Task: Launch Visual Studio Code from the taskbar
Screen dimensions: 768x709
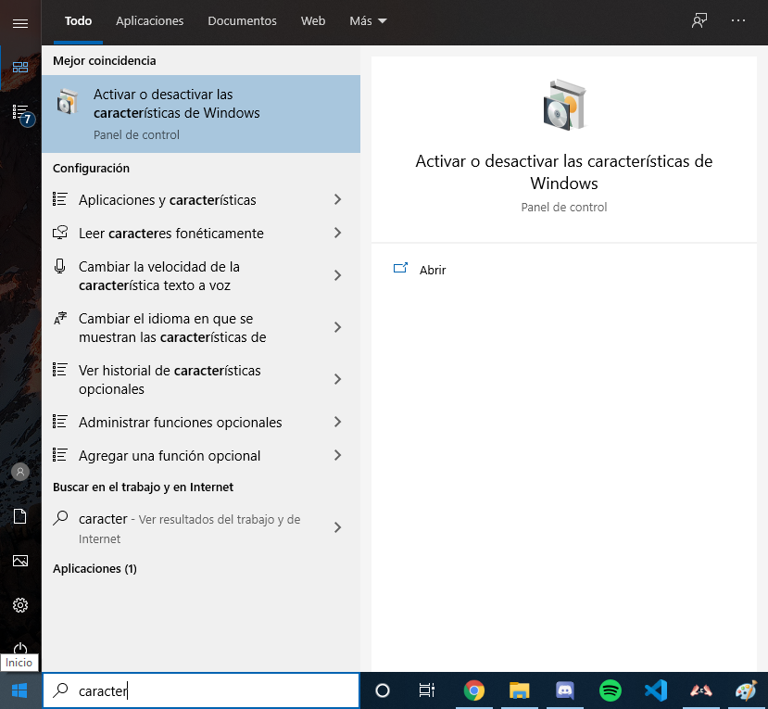Action: point(655,690)
